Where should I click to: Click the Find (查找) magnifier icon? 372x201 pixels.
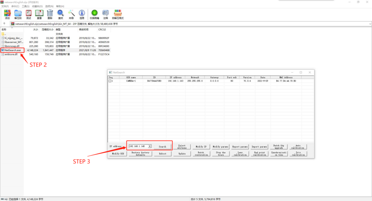(60, 14)
